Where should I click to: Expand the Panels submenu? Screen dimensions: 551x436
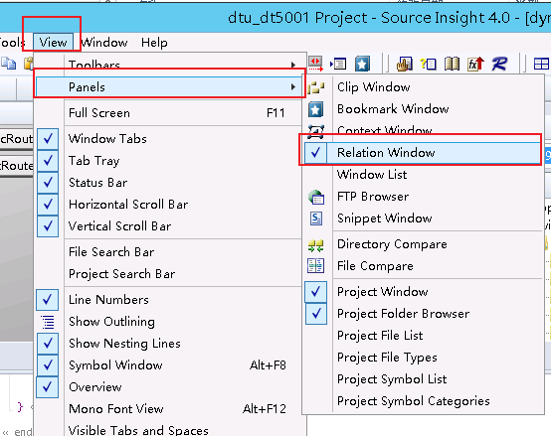170,87
